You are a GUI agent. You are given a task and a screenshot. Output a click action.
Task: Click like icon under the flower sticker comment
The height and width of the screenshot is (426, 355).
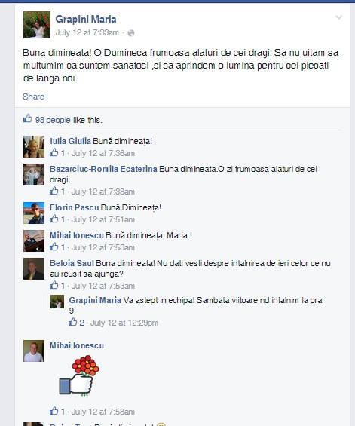coord(54,411)
